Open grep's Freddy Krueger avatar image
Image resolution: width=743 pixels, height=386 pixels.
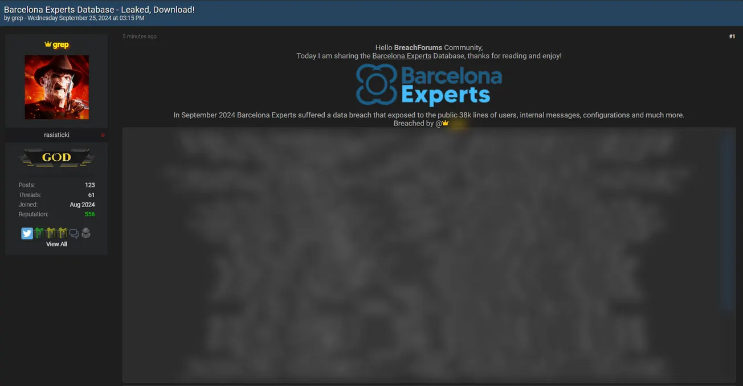coord(56,87)
